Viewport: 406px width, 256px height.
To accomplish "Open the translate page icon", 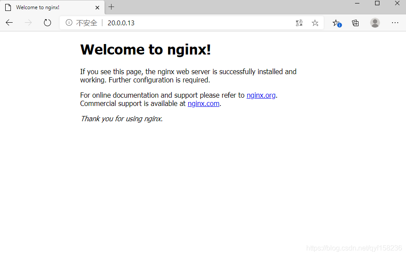I will (299, 23).
